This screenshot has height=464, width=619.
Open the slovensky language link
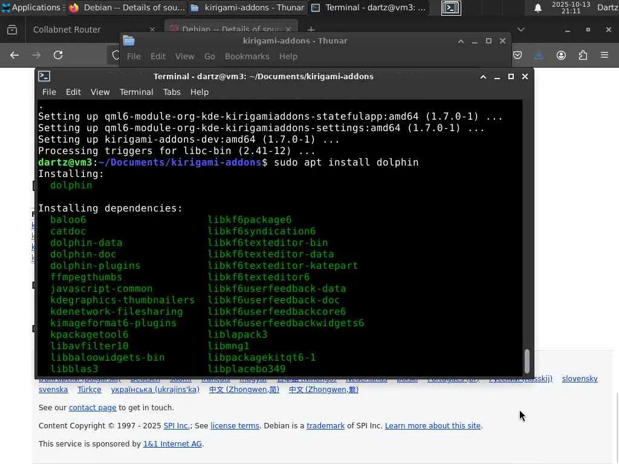tap(580, 378)
